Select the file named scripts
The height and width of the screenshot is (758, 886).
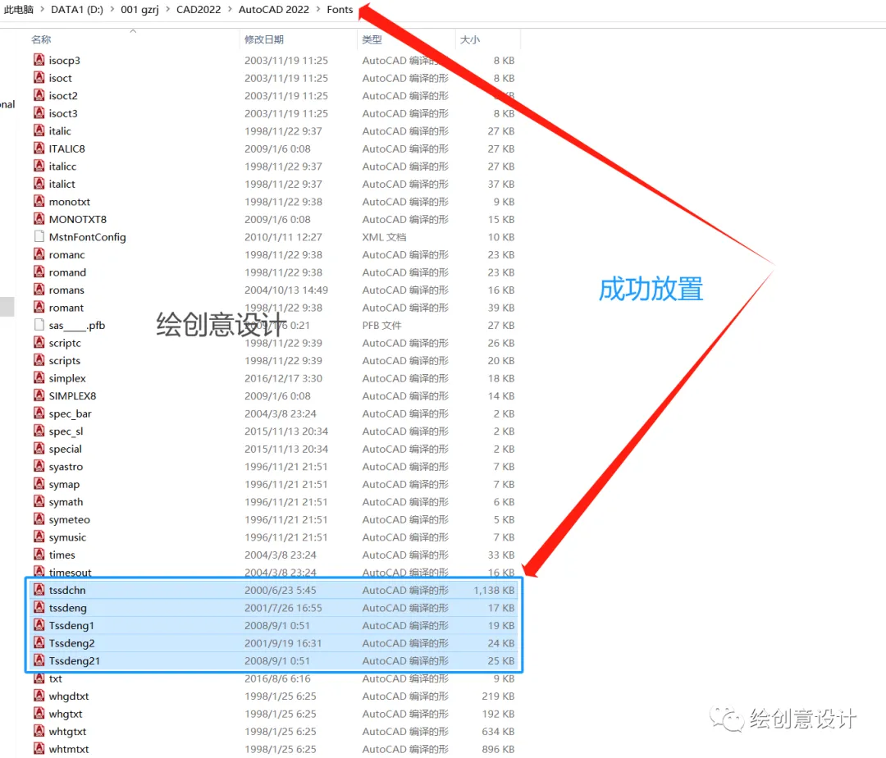(x=65, y=360)
